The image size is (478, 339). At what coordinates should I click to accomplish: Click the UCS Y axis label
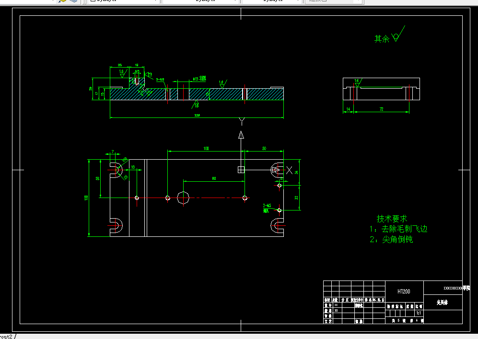(x=242, y=122)
